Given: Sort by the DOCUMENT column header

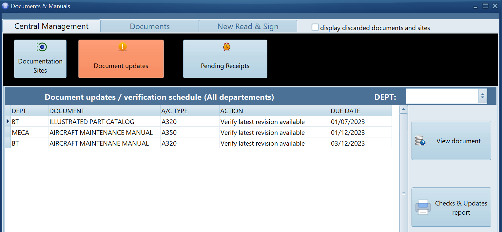Looking at the screenshot, I should pos(104,111).
